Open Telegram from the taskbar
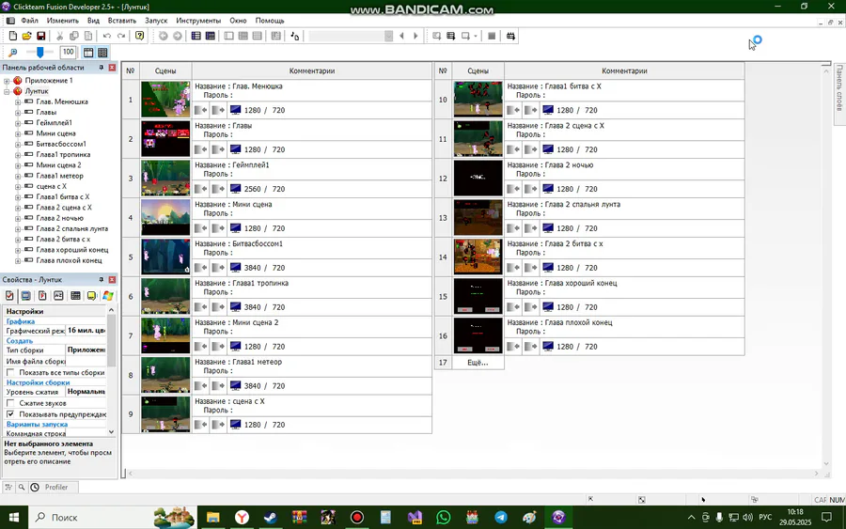This screenshot has width=846, height=529. coord(501,517)
